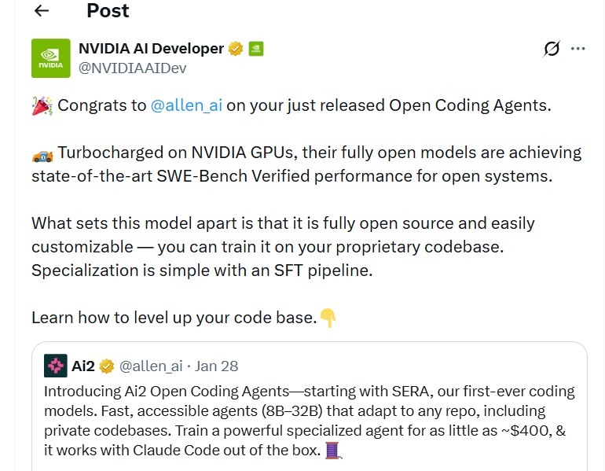Screen dimensions: 605x471
Task: Open the Ai2 display name in the quoted post
Action: point(83,366)
